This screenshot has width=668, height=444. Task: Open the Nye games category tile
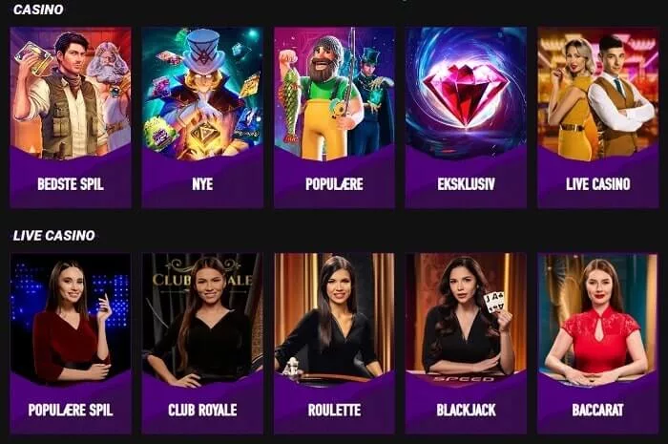click(202, 117)
